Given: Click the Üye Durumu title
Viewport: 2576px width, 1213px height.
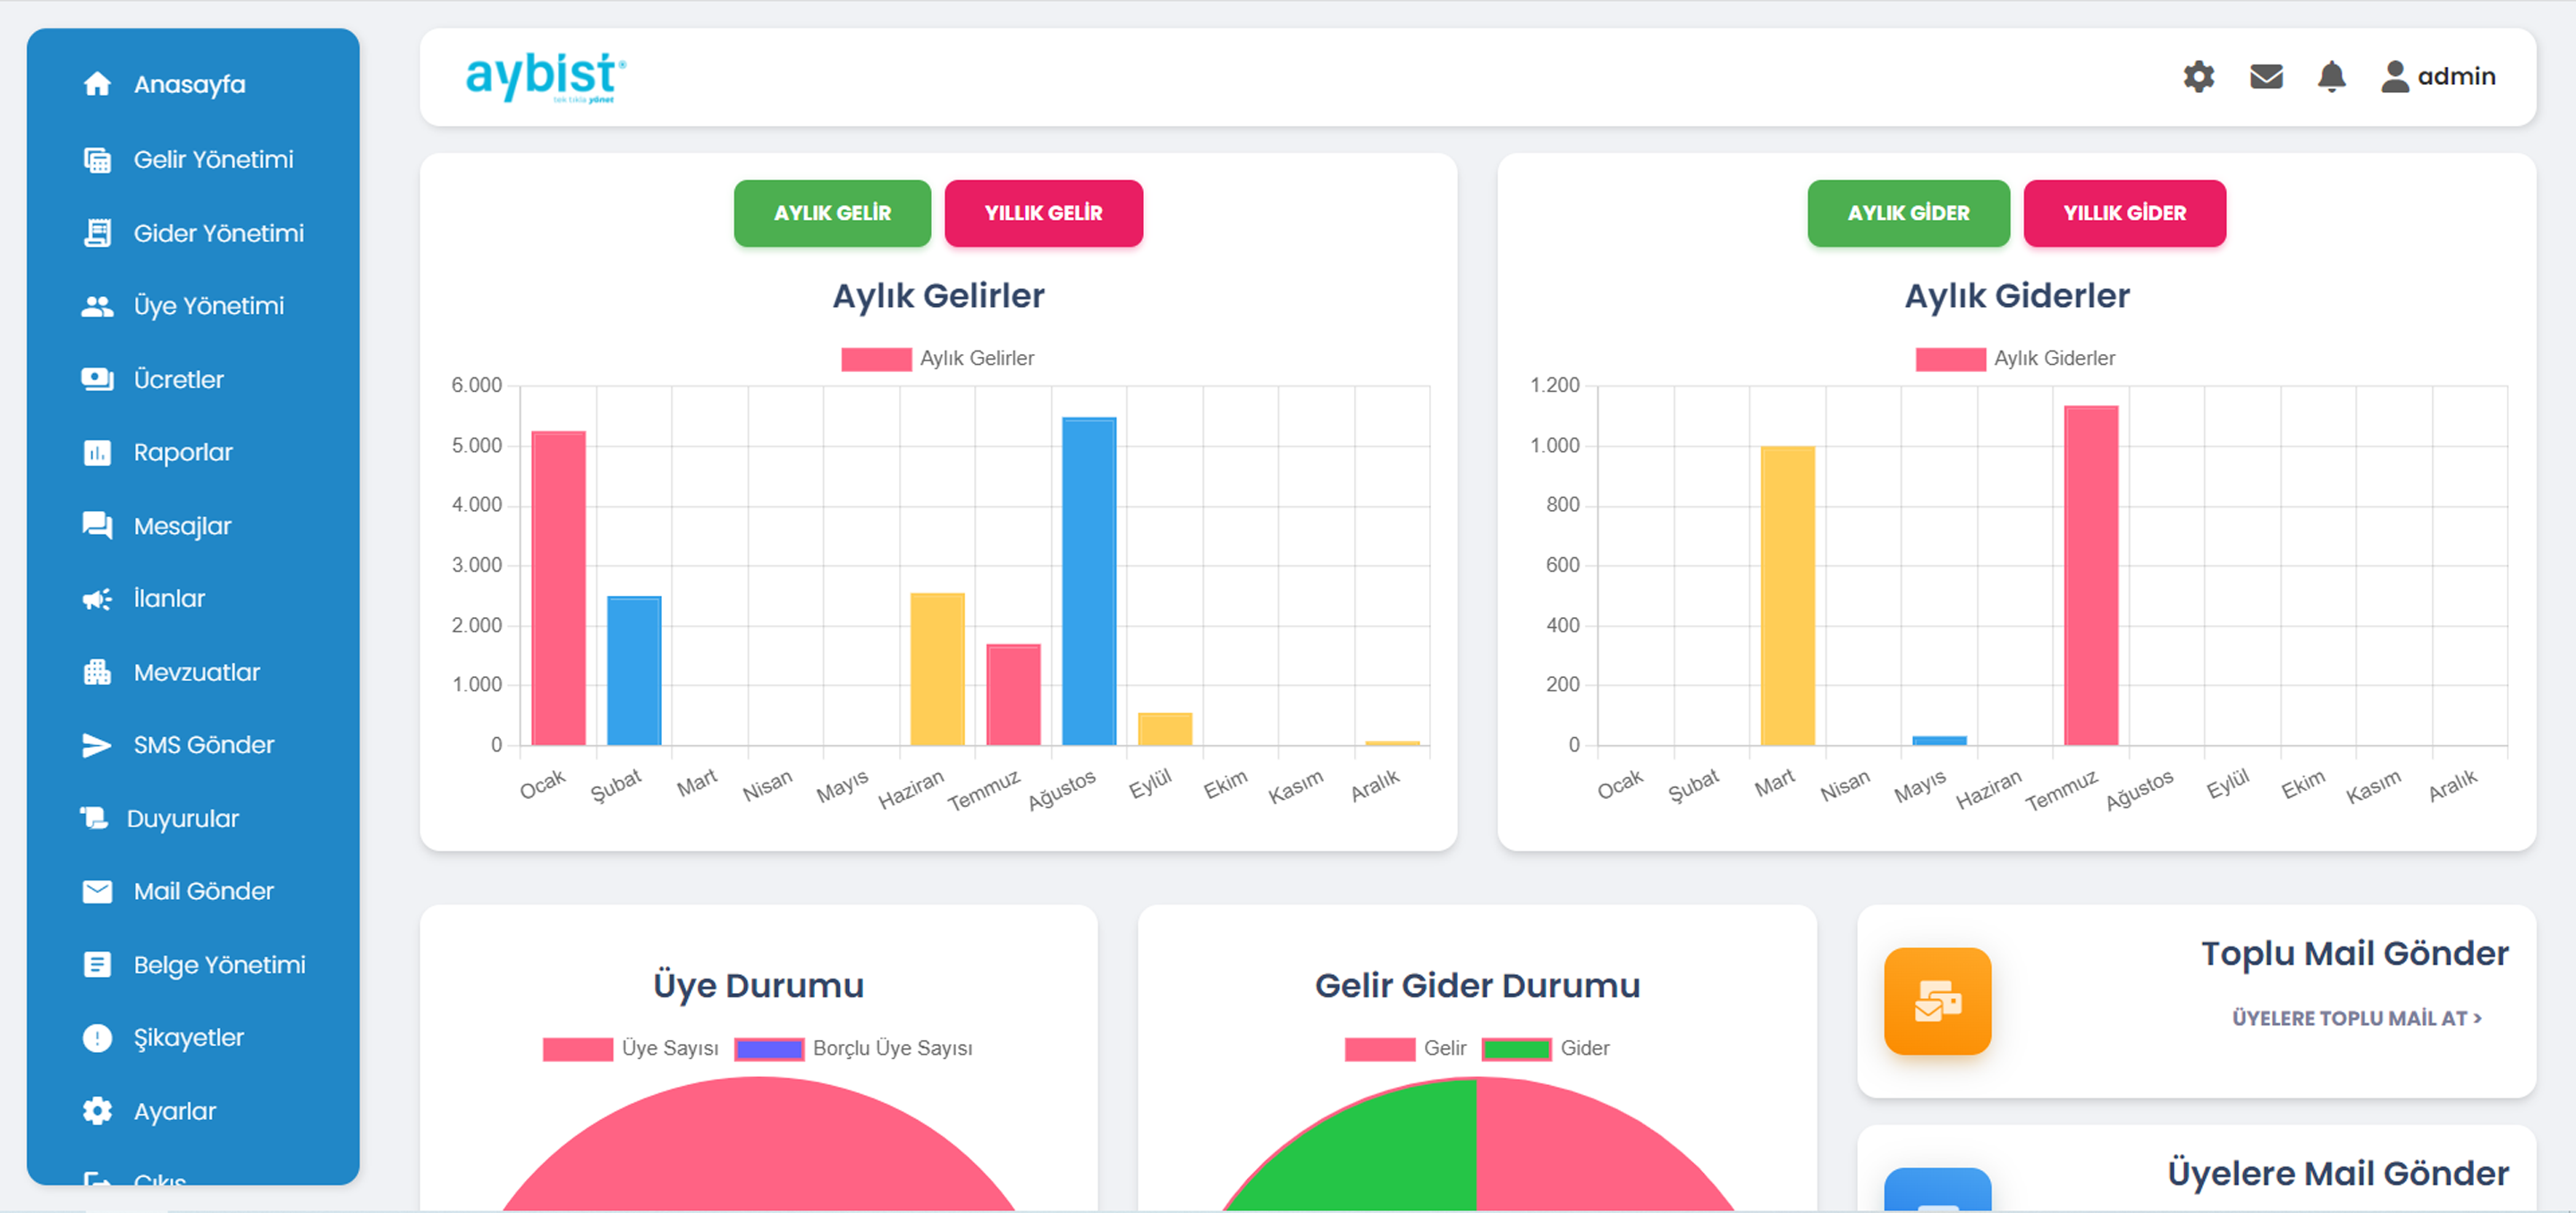Looking at the screenshot, I should coord(758,985).
